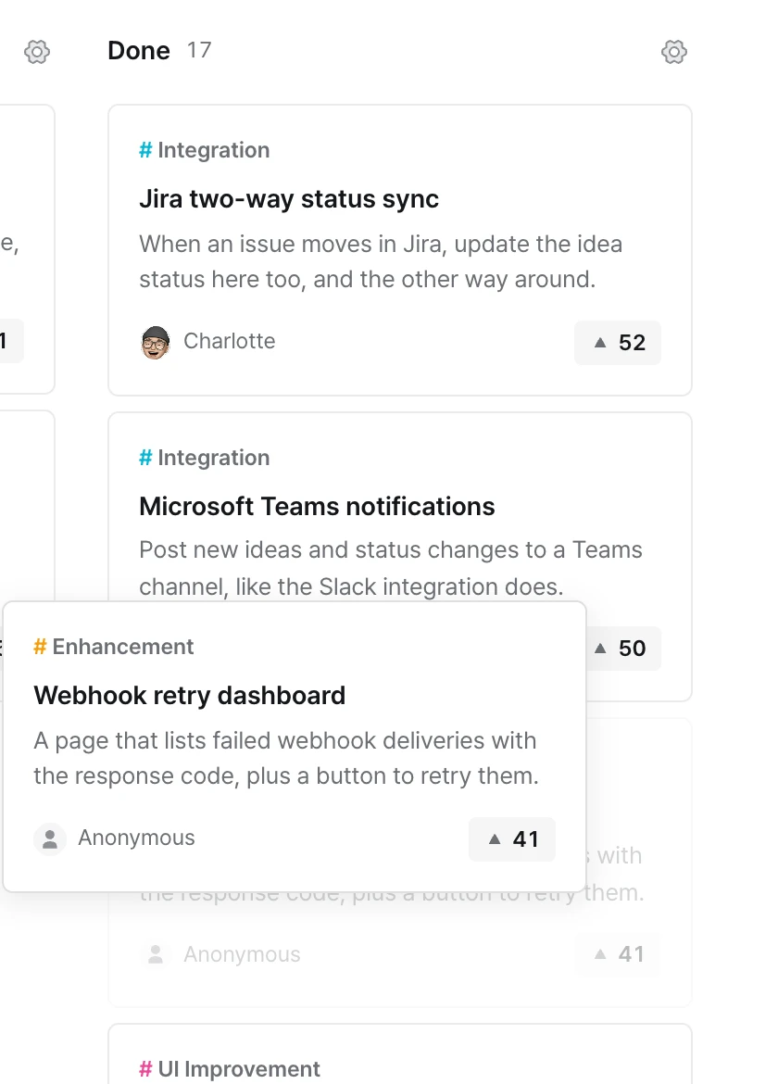778x1084 pixels.
Task: Open settings gear of the column before Done
Action: click(x=37, y=51)
